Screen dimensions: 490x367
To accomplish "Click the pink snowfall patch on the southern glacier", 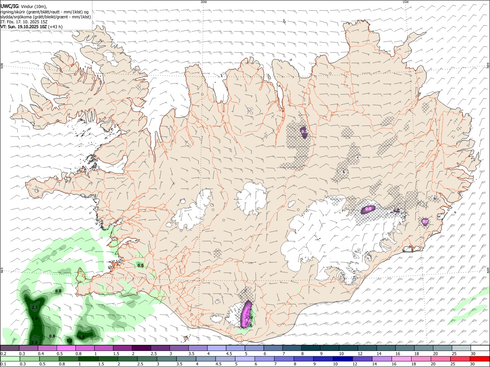I will [246, 315].
